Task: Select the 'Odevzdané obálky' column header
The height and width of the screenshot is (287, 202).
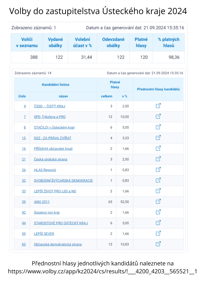Action: (113, 42)
